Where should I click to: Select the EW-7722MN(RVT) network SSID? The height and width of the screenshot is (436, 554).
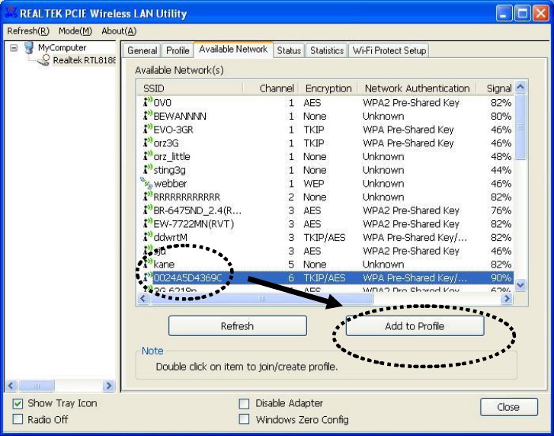pyautogui.click(x=194, y=224)
